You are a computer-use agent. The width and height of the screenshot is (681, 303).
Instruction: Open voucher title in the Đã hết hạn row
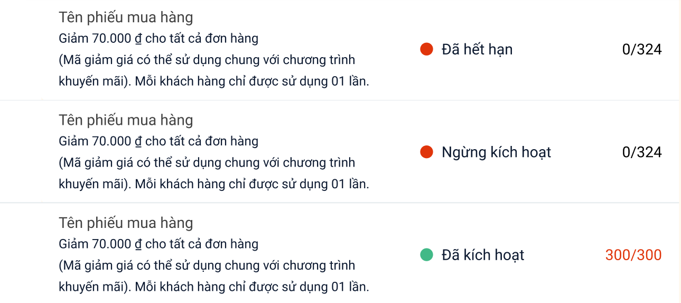tap(126, 17)
